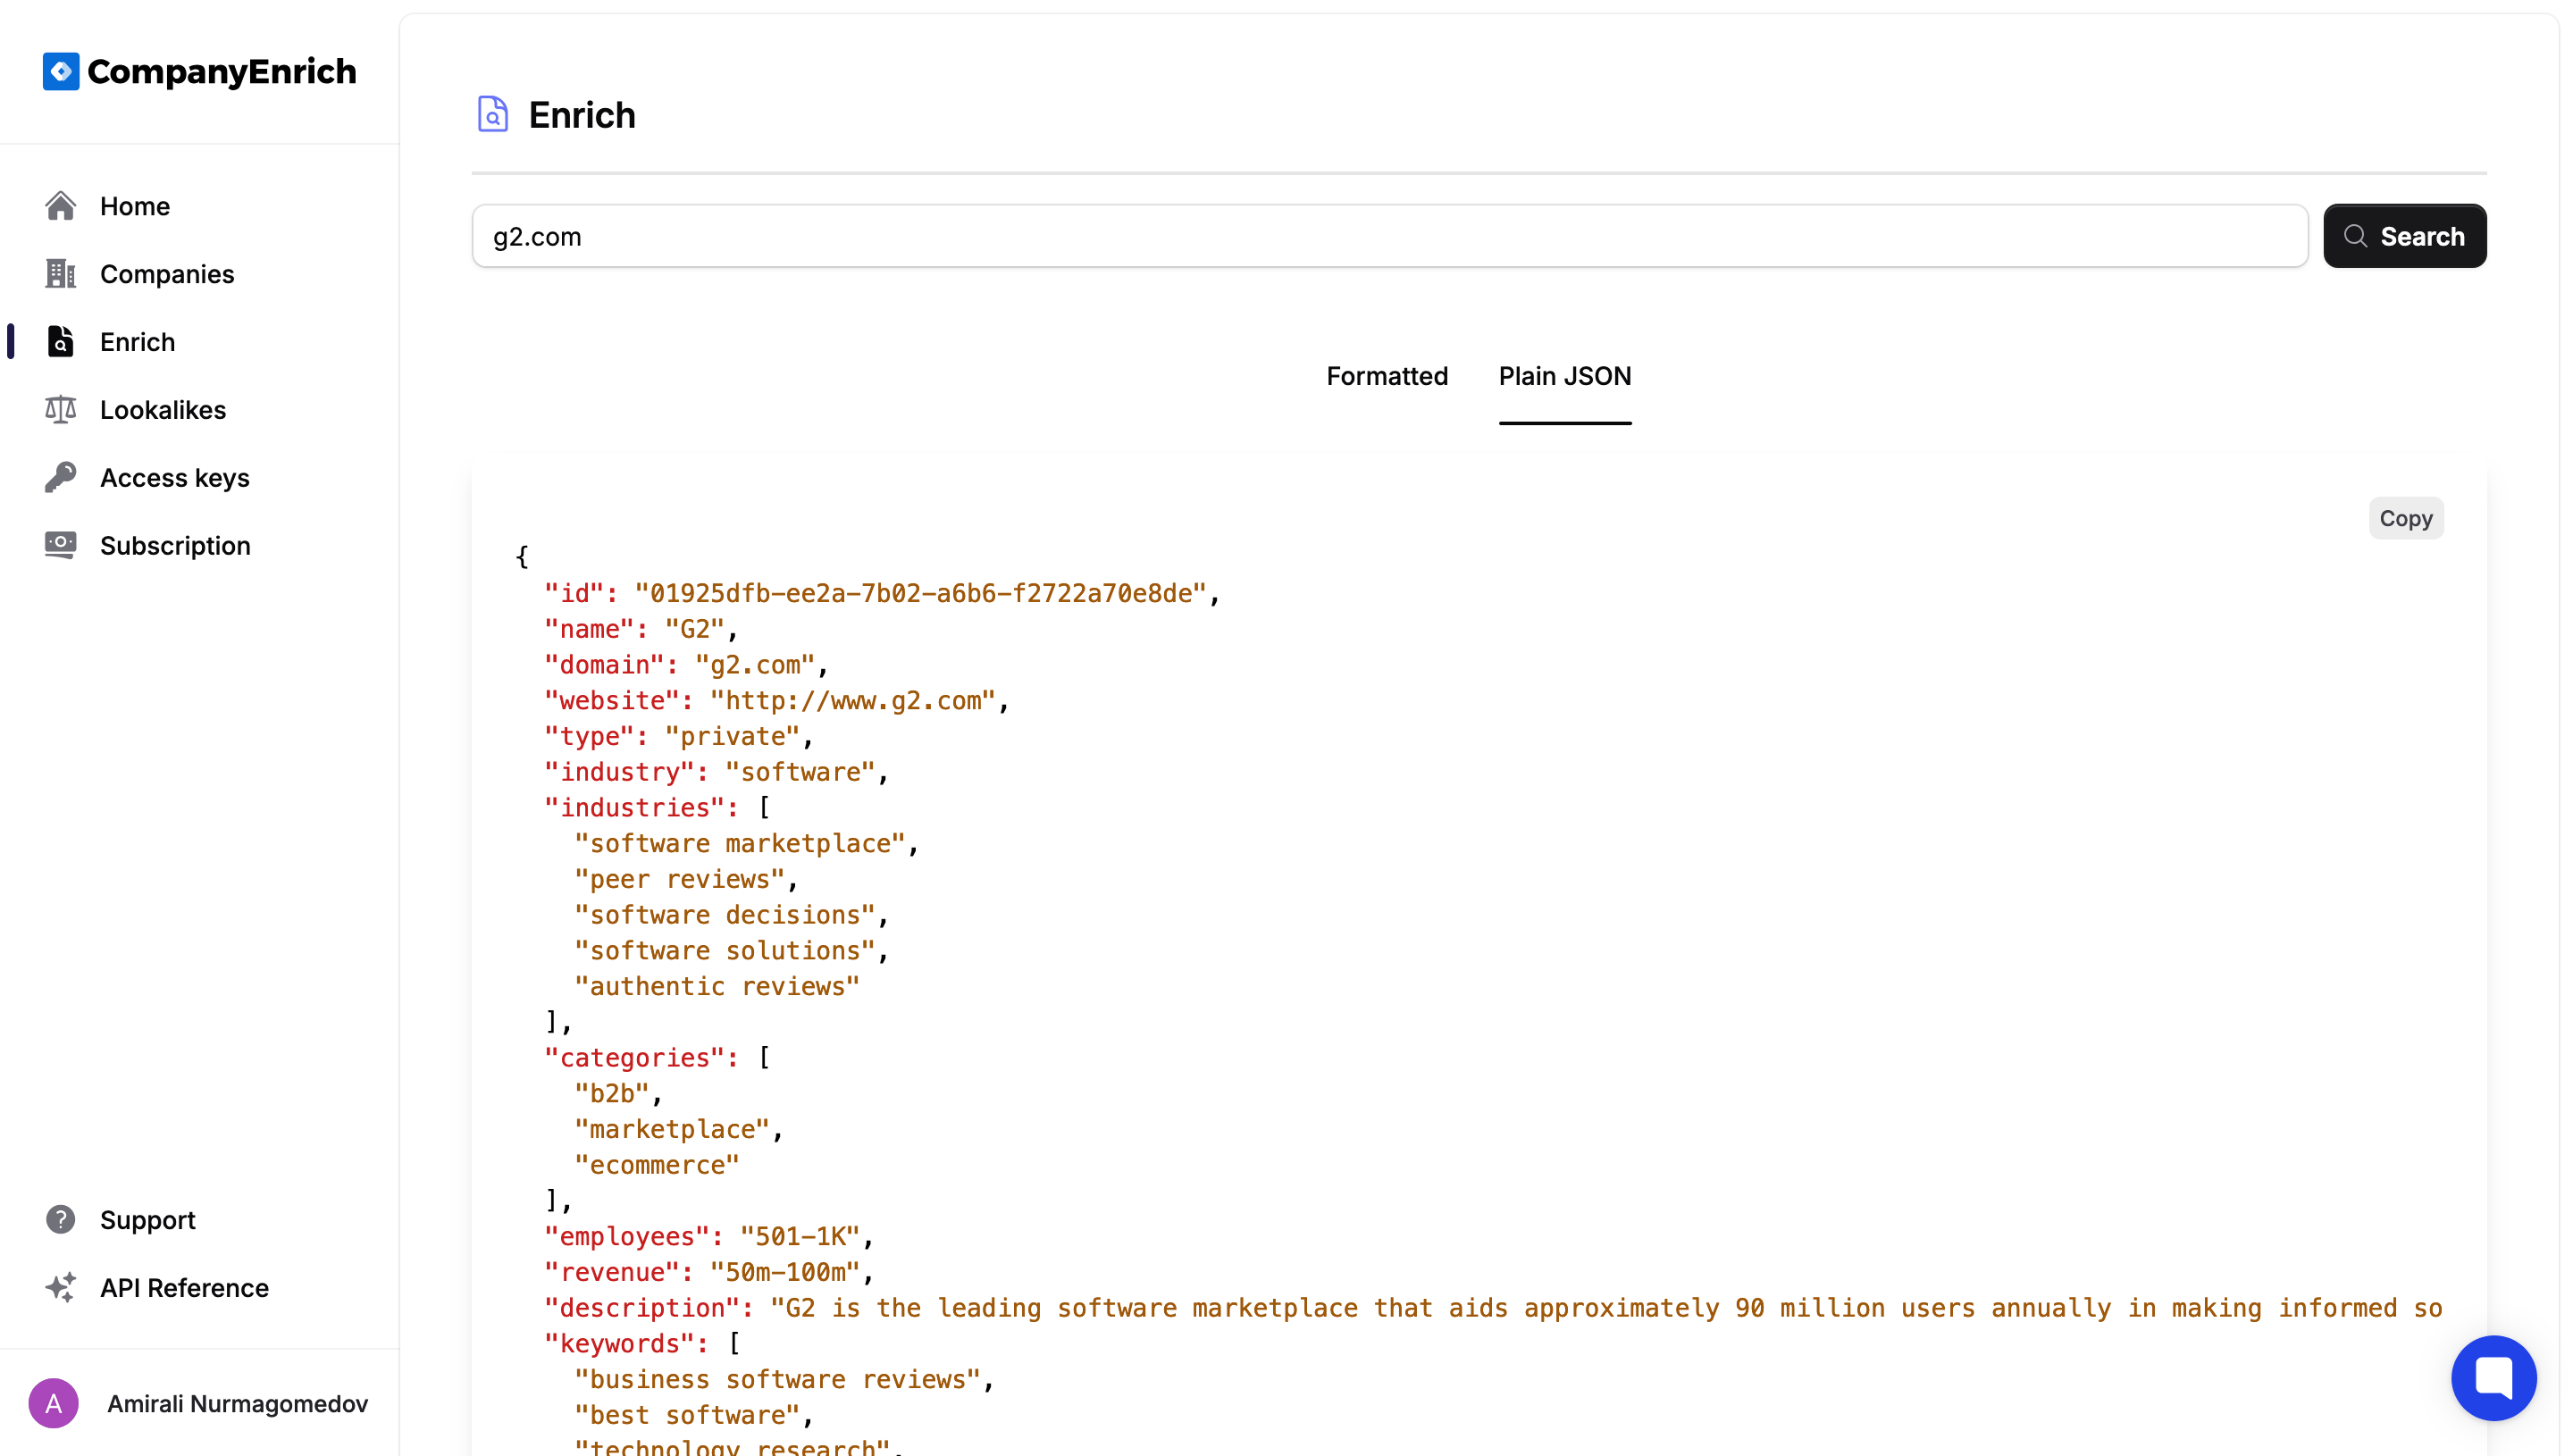
Task: Click the API Reference sparkle icon
Action: tap(61, 1288)
